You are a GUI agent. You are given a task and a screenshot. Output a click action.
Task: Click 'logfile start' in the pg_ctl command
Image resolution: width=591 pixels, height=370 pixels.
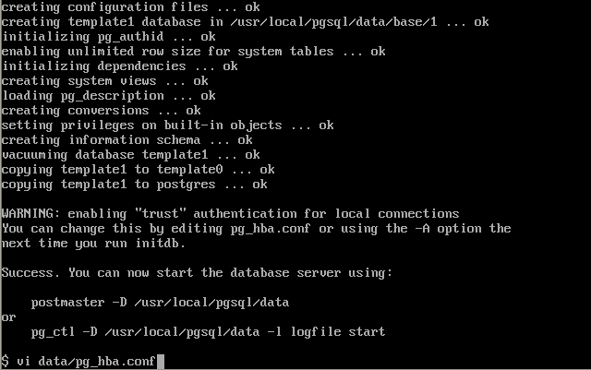tap(338, 332)
